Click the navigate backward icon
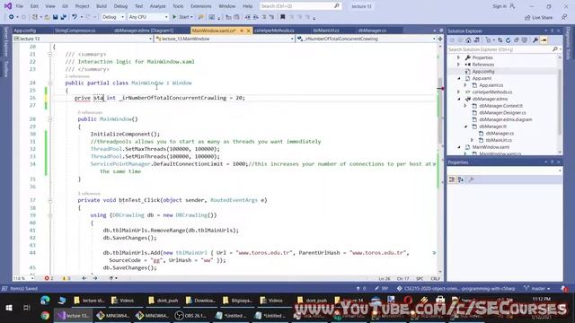This screenshot has height=323, width=575. (x=12, y=17)
